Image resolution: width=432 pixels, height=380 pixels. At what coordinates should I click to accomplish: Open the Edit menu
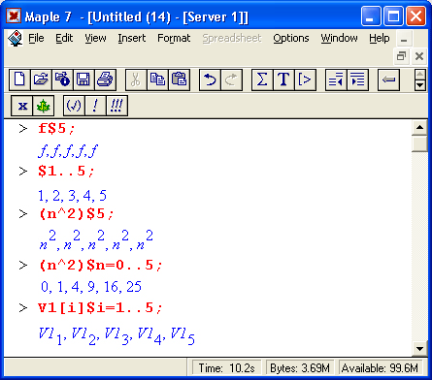coord(64,38)
